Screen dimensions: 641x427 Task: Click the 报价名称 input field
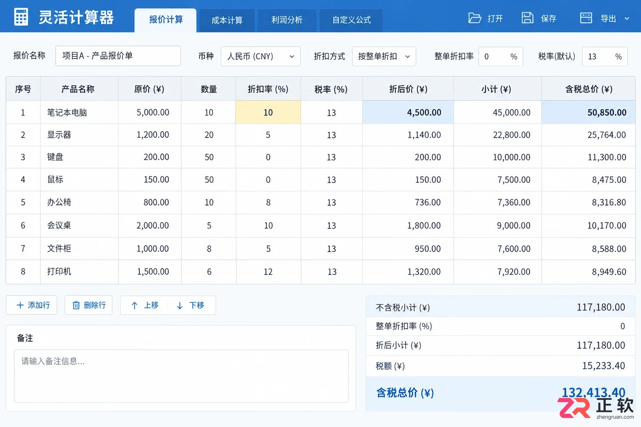tap(118, 56)
